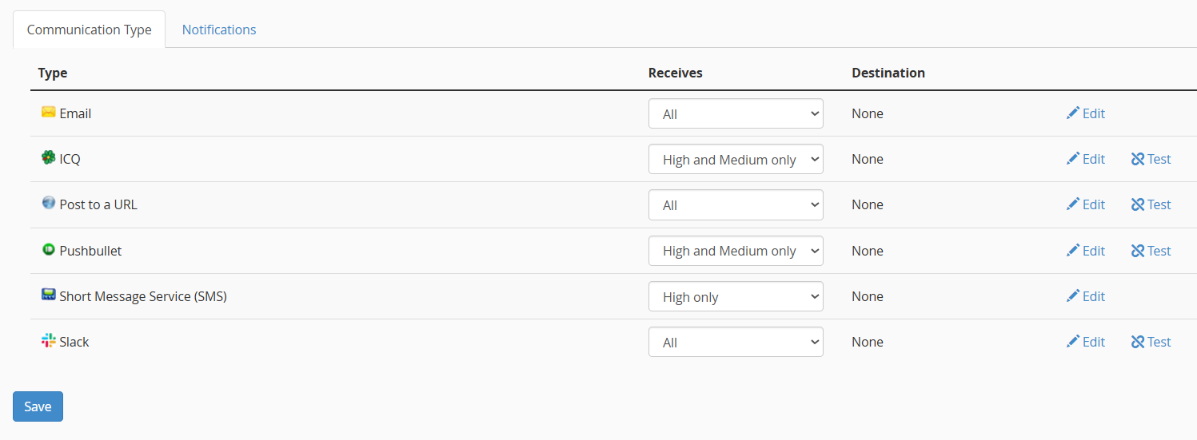Image resolution: width=1197 pixels, height=440 pixels.
Task: Click the green Pushbullet icon
Action: click(48, 250)
